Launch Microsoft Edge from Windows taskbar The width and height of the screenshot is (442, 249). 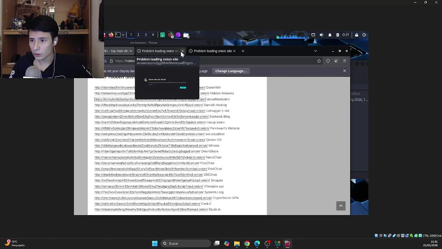[x=257, y=243]
